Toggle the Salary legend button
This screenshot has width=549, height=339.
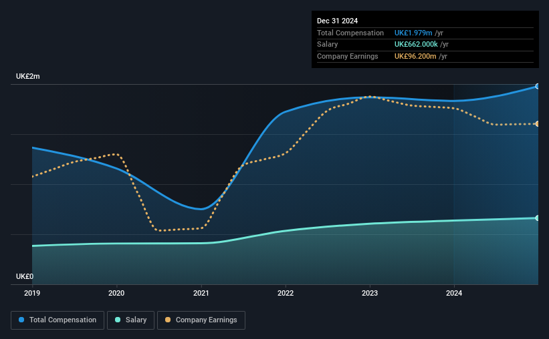130,320
